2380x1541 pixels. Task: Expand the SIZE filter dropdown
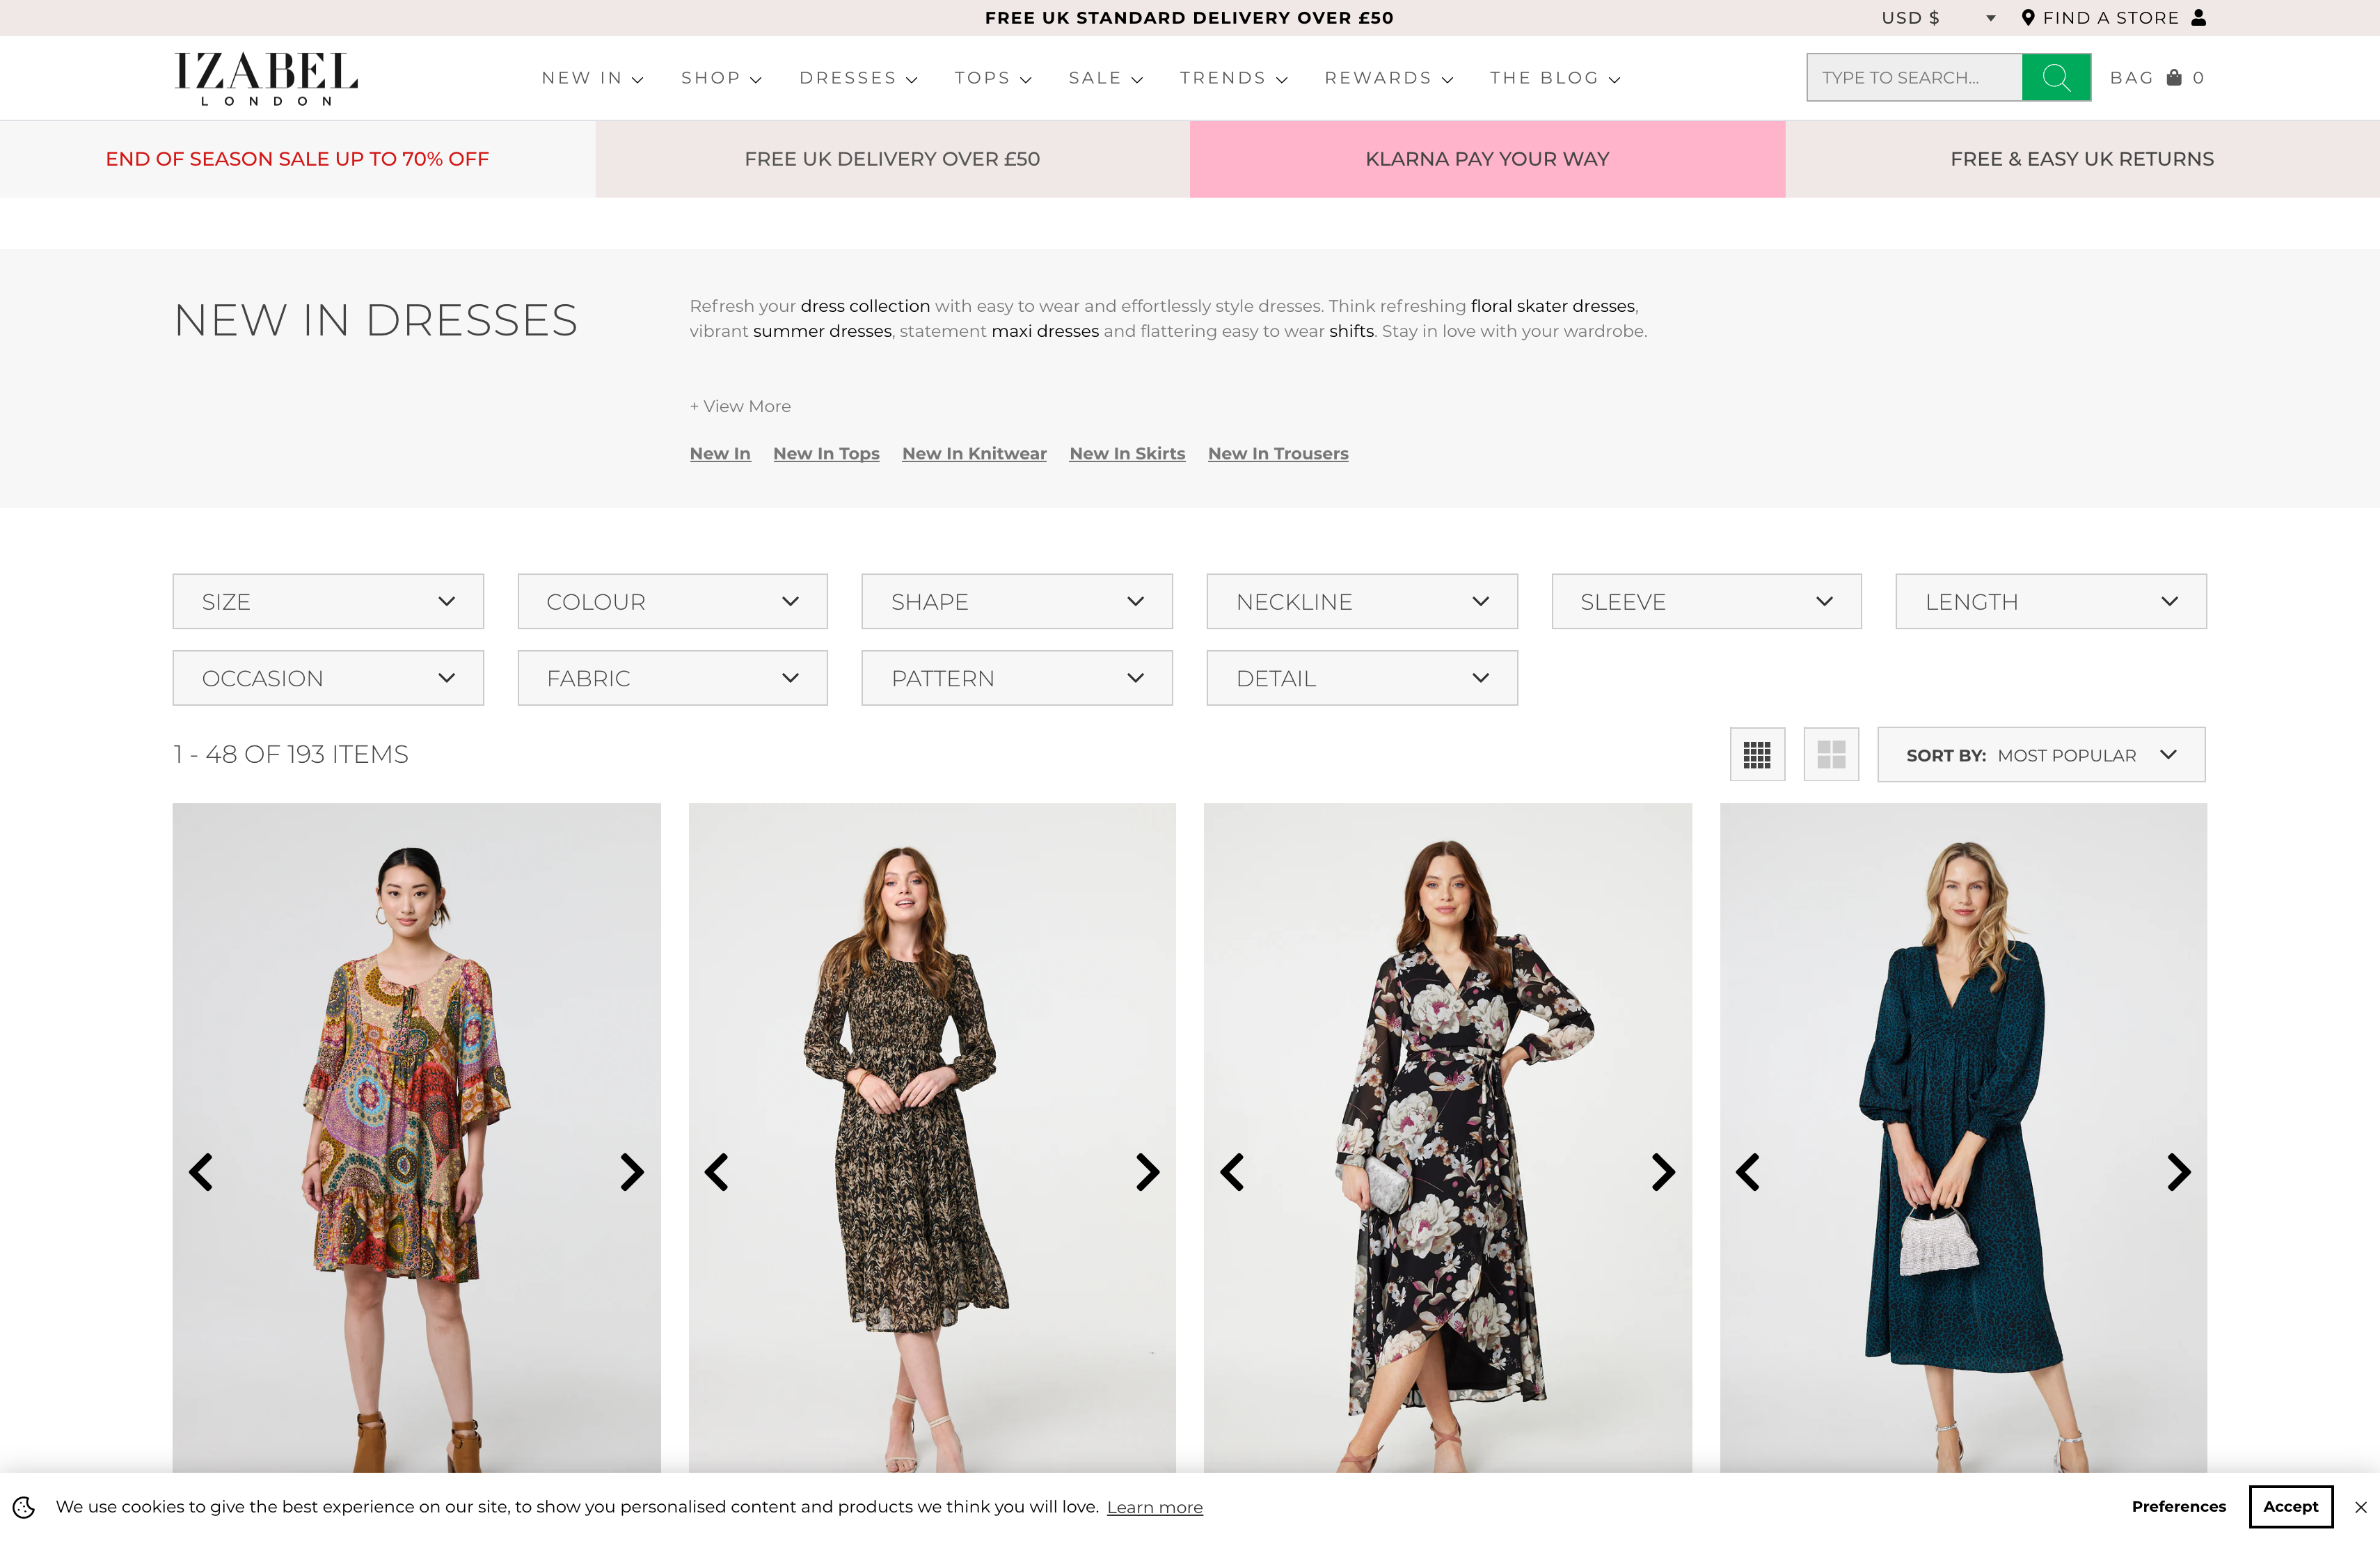(x=328, y=601)
